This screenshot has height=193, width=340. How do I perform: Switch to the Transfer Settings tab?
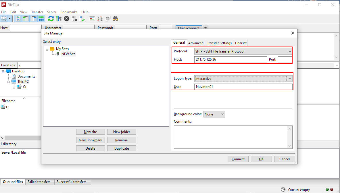click(219, 43)
